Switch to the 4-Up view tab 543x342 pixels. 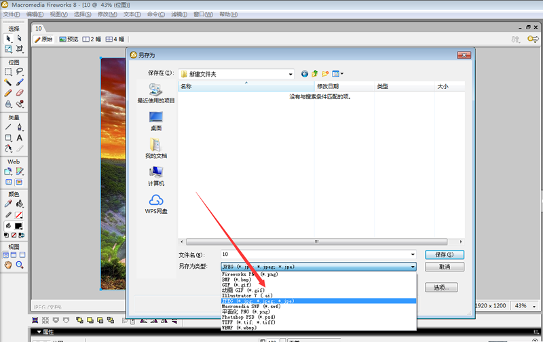tap(115, 39)
